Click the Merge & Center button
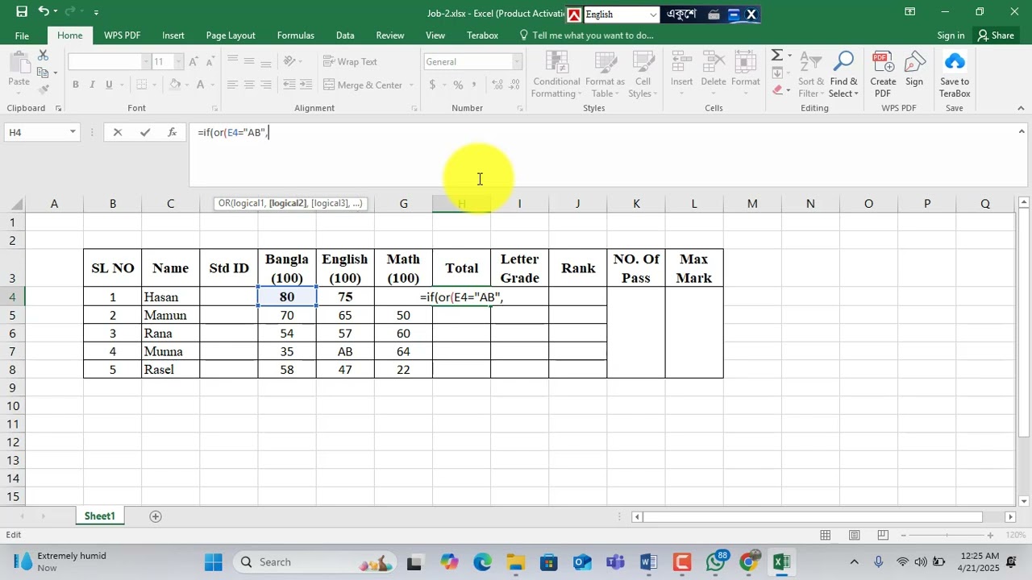 pyautogui.click(x=362, y=85)
